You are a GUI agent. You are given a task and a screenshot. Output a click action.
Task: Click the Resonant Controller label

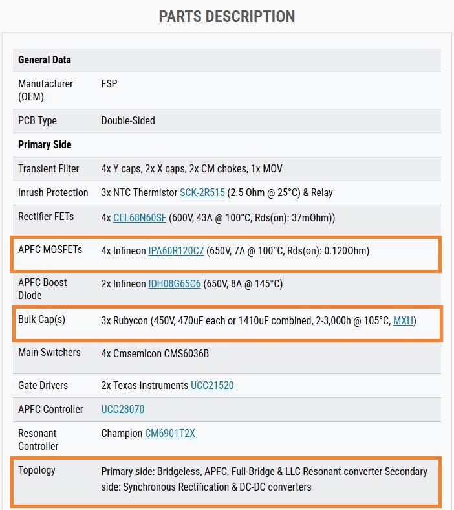[38, 439]
